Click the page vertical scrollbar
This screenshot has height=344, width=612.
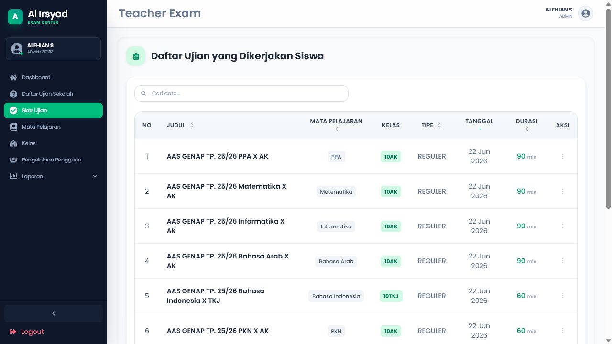608,109
